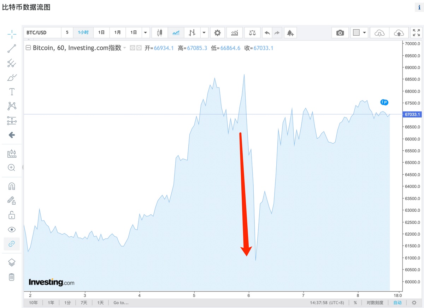424x308 pixels.
Task: Click the add alert bell icon
Action: 290,33
